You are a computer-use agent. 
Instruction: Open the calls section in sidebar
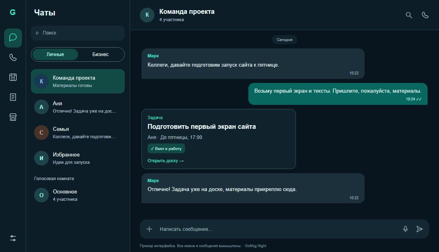tap(13, 57)
